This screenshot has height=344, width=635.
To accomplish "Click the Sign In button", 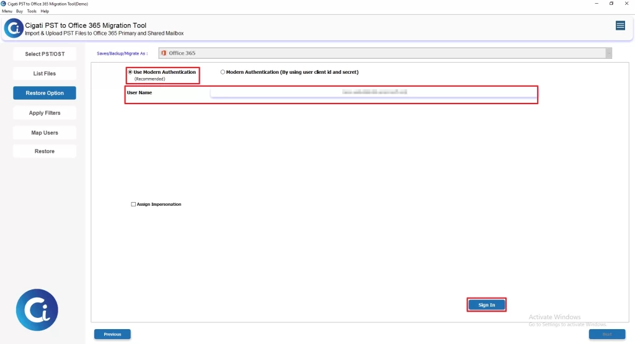I will click(486, 305).
